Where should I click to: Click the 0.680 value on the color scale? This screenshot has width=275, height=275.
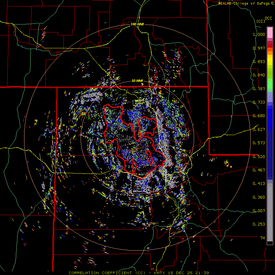coord(259,116)
